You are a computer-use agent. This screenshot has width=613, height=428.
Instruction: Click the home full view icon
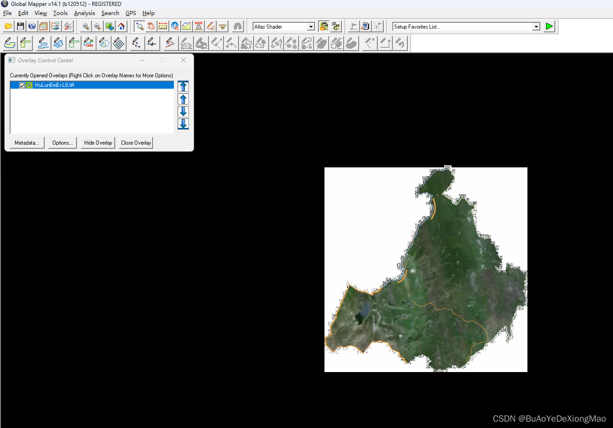pyautogui.click(x=122, y=26)
